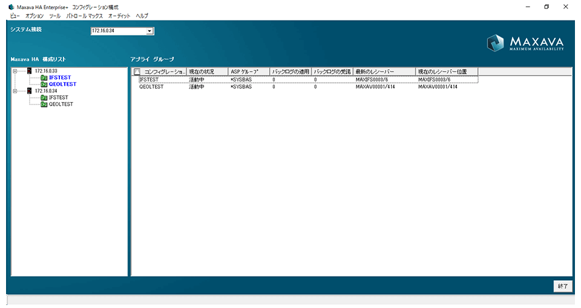
Task: Click *SYSBAS in the QEOLTEST row
Action: point(241,87)
